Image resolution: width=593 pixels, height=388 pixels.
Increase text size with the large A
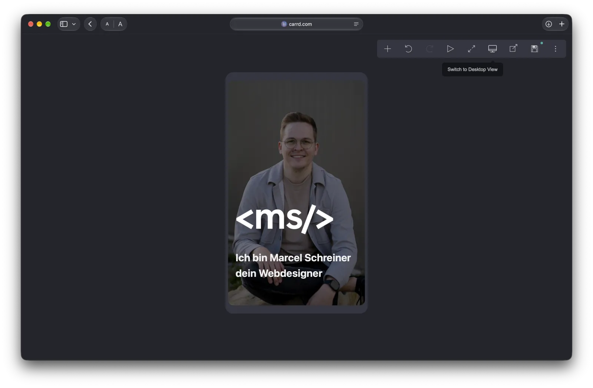(120, 24)
